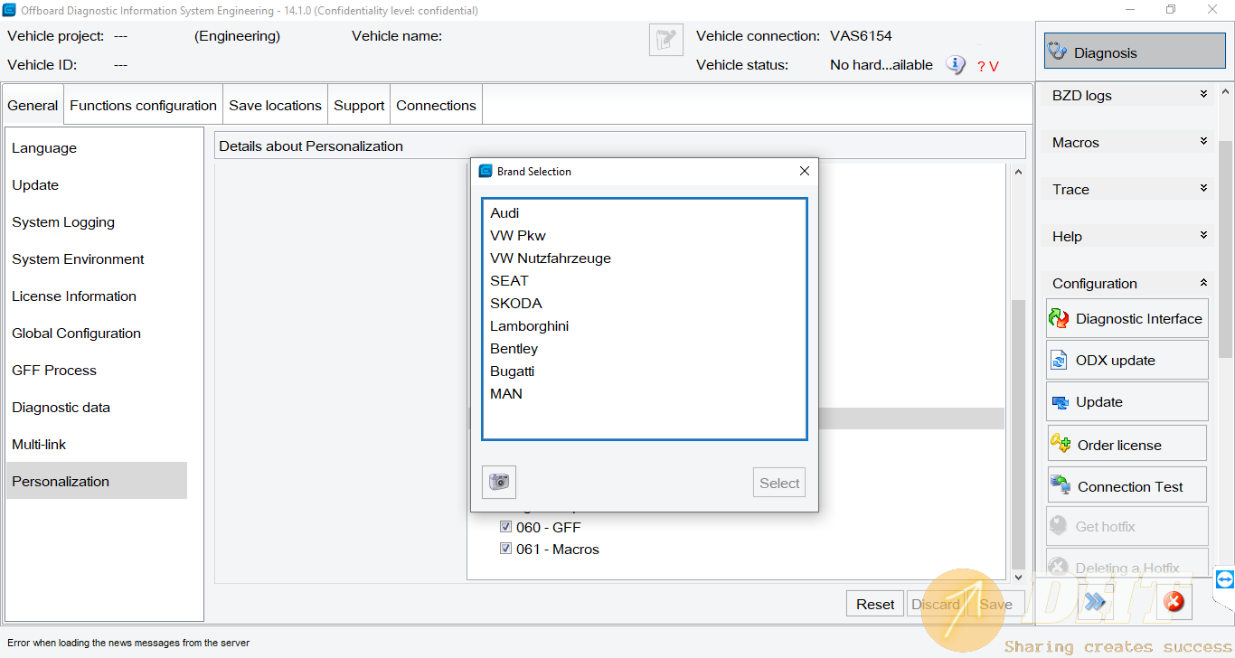Click the Reset button
Image resolution: width=1235 pixels, height=658 pixels.
[874, 605]
